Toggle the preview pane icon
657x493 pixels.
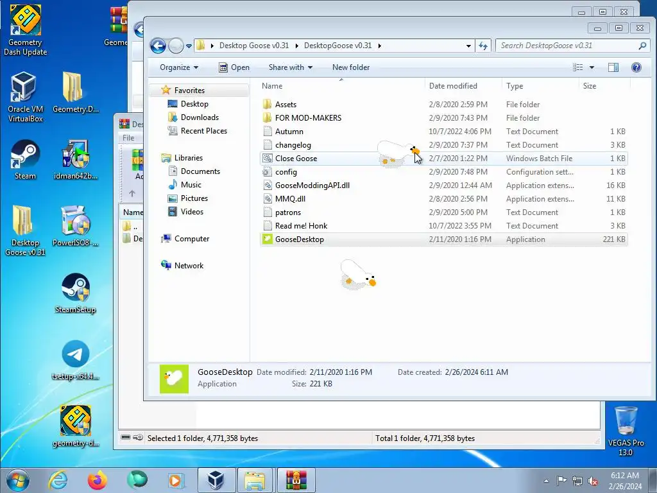pos(613,67)
